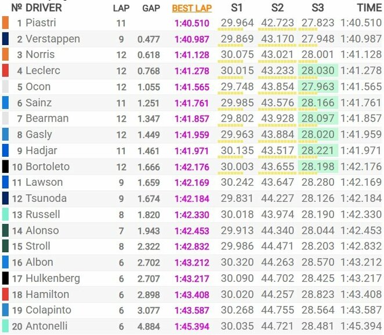Select the S1 sector column header

pyautogui.click(x=237, y=8)
